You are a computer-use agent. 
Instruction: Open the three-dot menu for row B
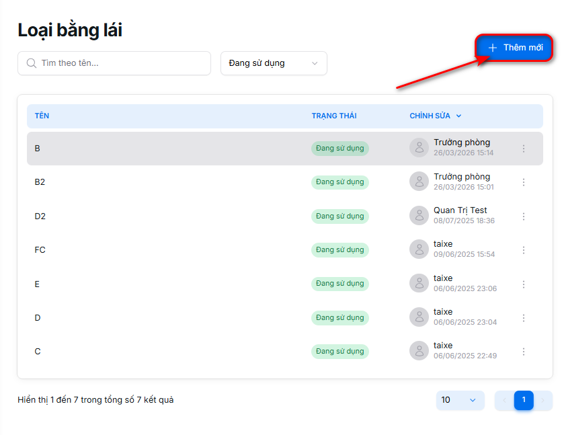[524, 149]
